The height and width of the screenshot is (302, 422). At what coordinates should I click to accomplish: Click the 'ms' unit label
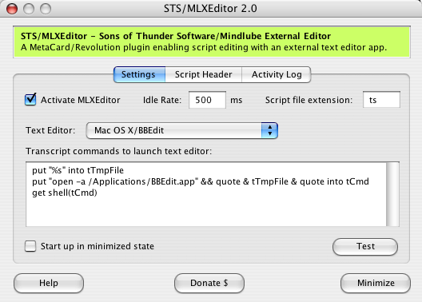[x=237, y=101]
